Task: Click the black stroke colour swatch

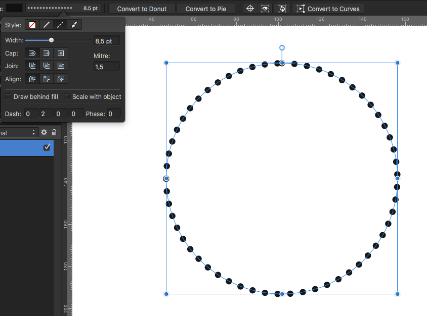Action: coord(14,8)
